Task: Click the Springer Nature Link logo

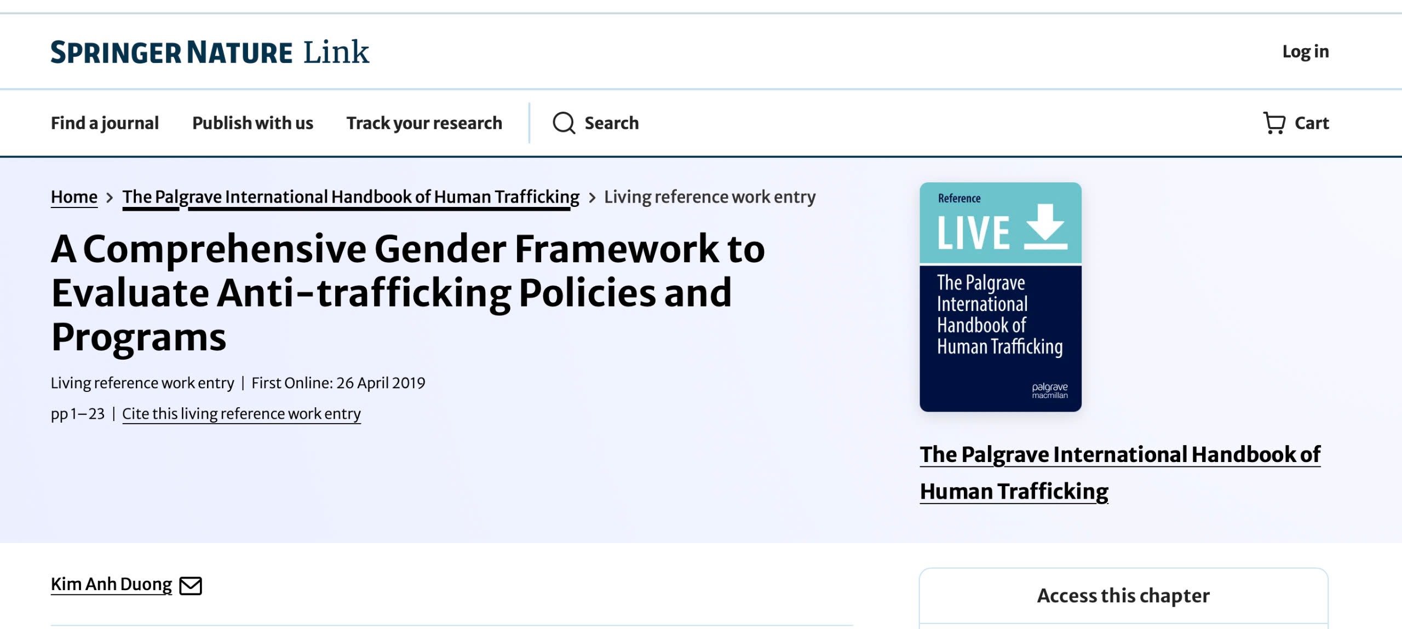Action: [x=210, y=53]
